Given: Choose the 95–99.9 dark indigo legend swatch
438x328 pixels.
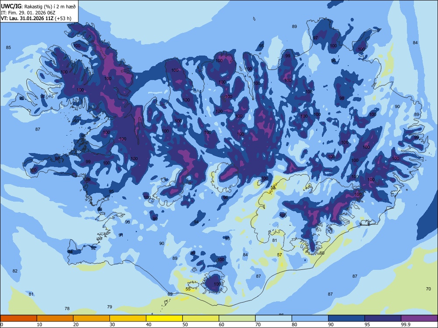Looking at the screenshot, I should (383, 318).
